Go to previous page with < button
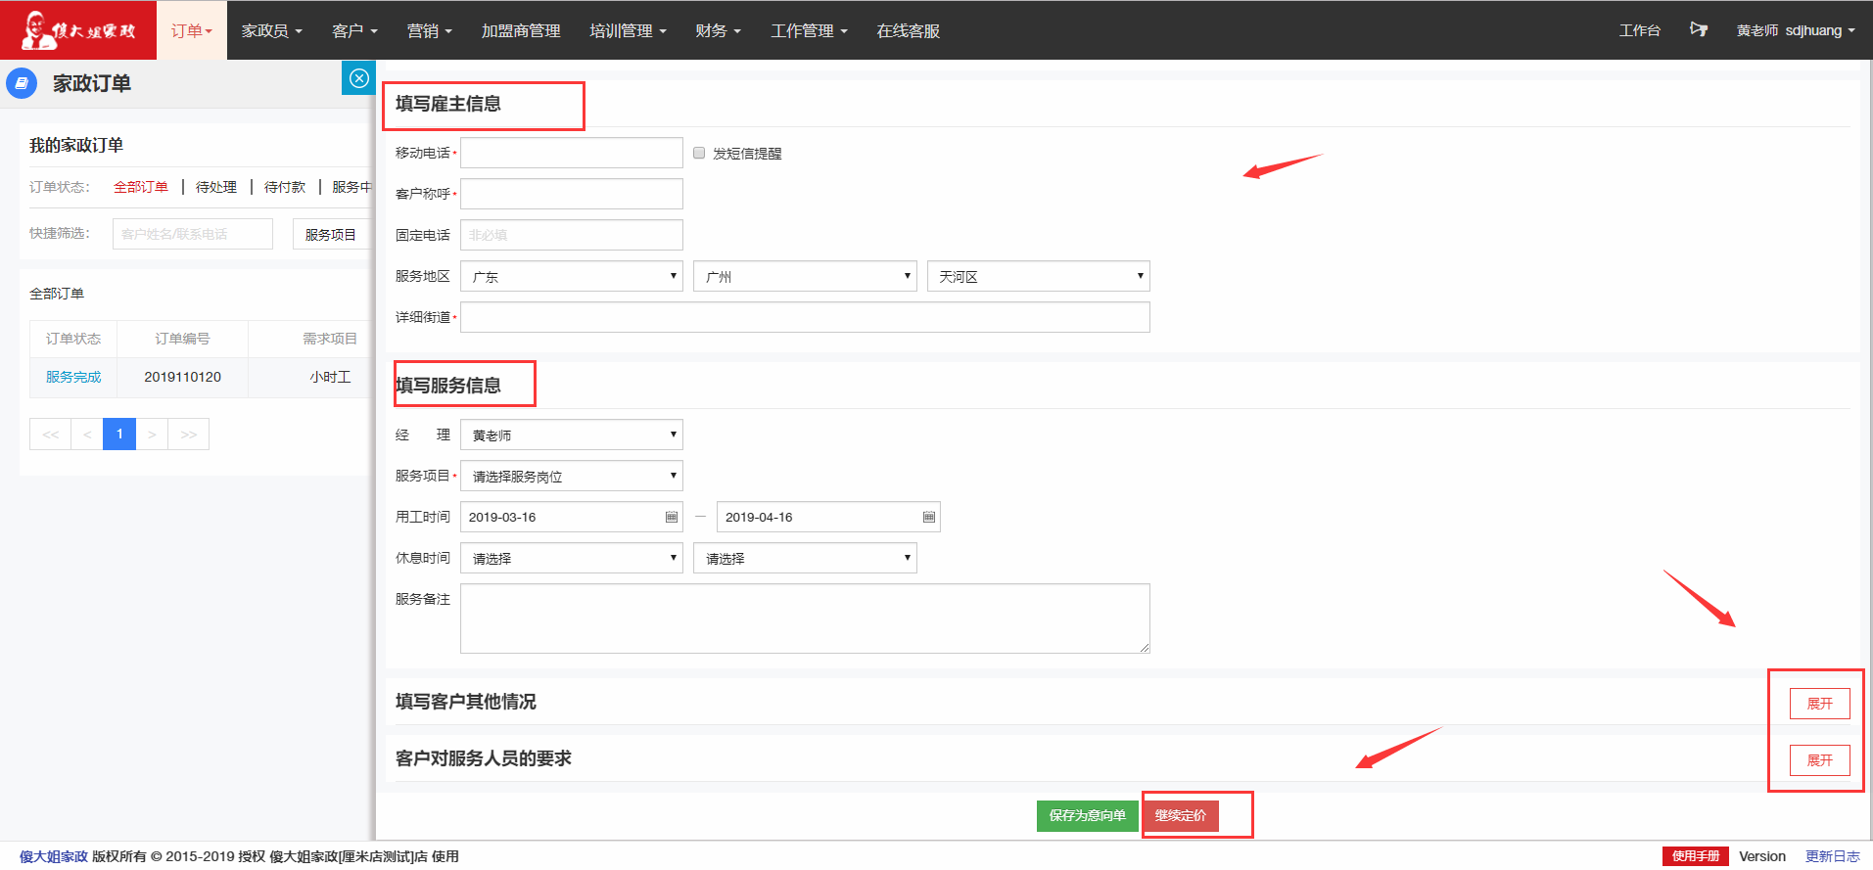 click(x=86, y=434)
